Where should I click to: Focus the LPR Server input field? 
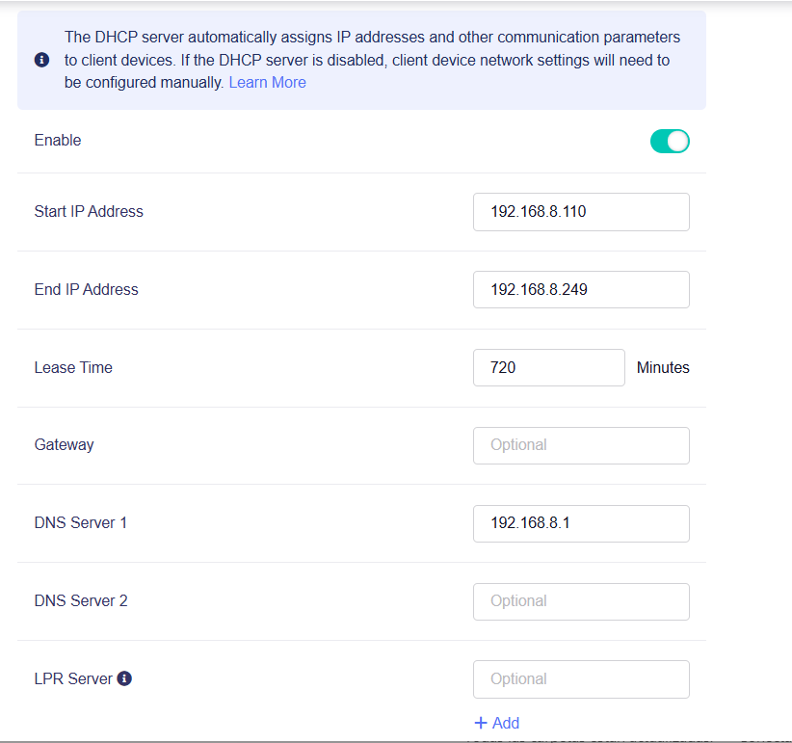(x=581, y=679)
